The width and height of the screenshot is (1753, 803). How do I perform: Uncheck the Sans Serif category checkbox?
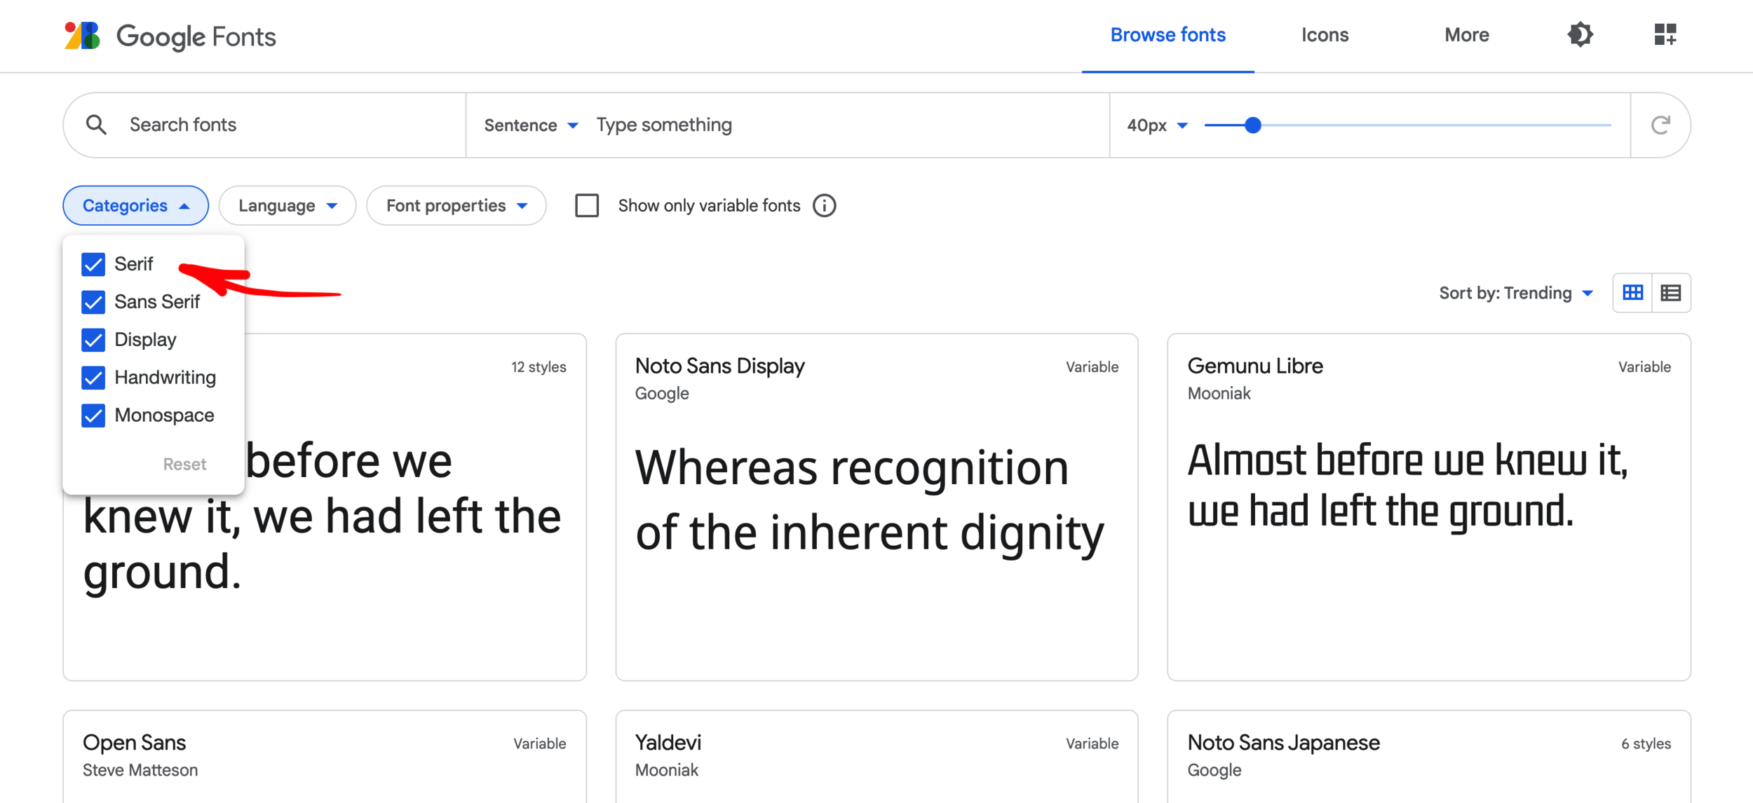click(93, 302)
